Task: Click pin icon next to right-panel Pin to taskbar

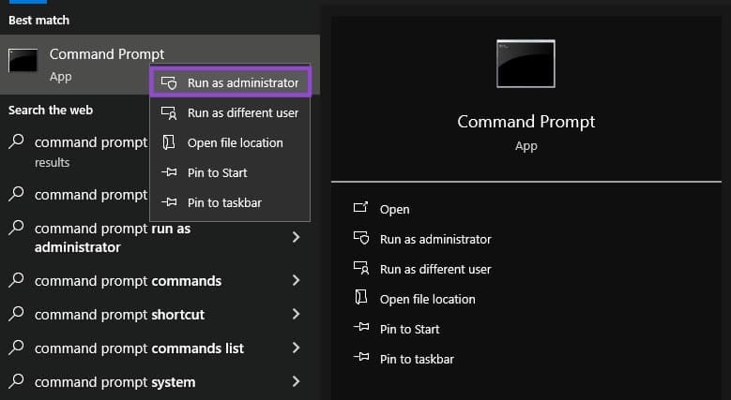Action: [x=361, y=357]
